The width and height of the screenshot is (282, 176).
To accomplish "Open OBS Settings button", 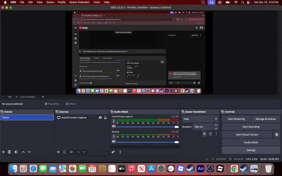I will pyautogui.click(x=251, y=150).
